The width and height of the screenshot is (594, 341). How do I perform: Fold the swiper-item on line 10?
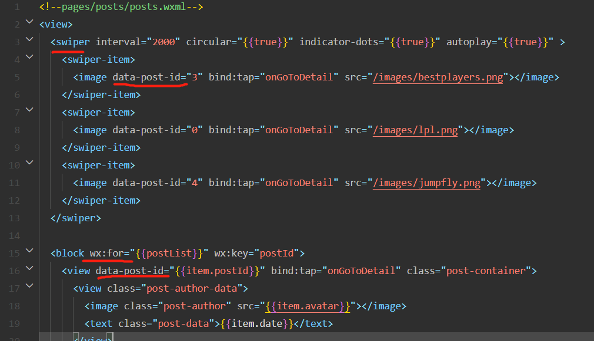tap(29, 163)
